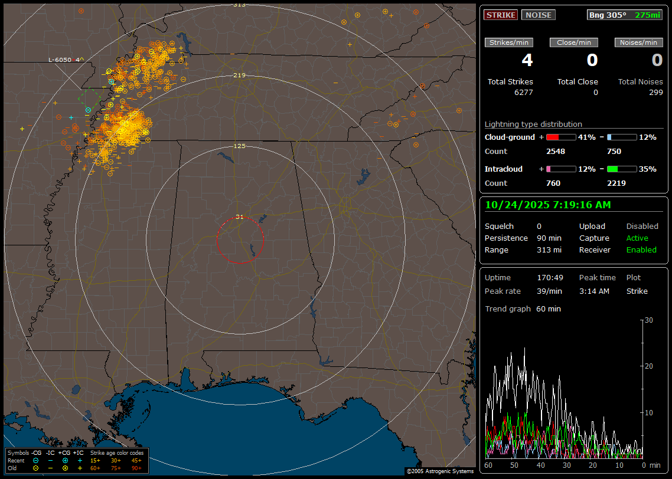Click the negative Intracloud green percentage bar
Screen dimensions: 672x479
coord(621,169)
